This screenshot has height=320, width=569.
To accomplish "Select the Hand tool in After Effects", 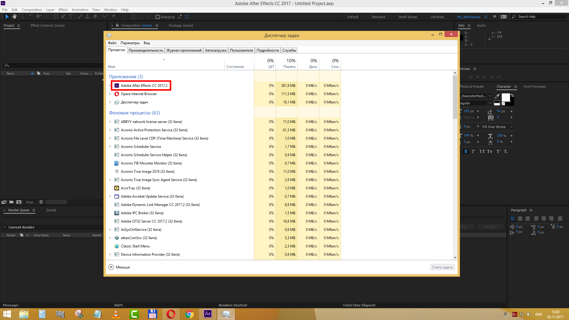I will [15, 17].
